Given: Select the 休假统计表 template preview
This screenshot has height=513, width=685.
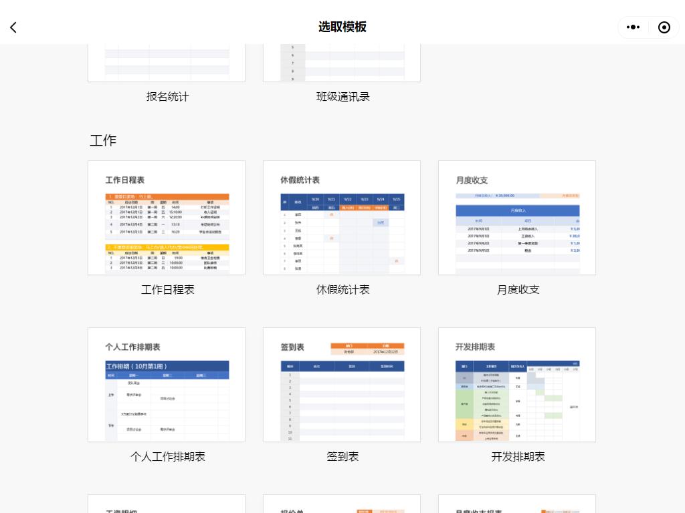Looking at the screenshot, I should pos(342,218).
